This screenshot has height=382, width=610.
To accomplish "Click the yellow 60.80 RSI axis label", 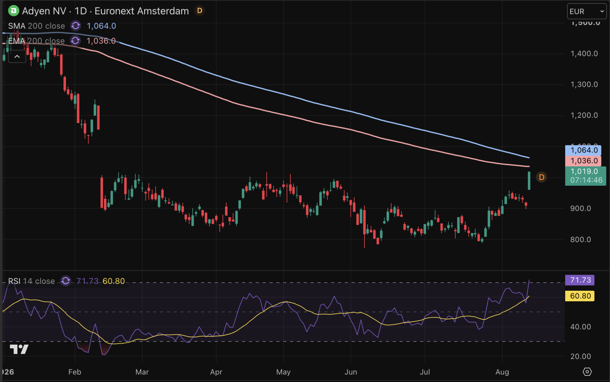I will (580, 296).
